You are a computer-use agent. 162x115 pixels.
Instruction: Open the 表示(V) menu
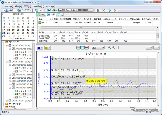point(28,6)
